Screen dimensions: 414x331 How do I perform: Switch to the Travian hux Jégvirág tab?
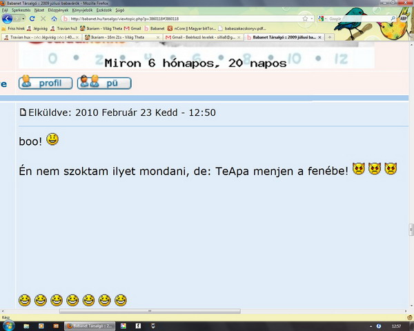(41, 37)
